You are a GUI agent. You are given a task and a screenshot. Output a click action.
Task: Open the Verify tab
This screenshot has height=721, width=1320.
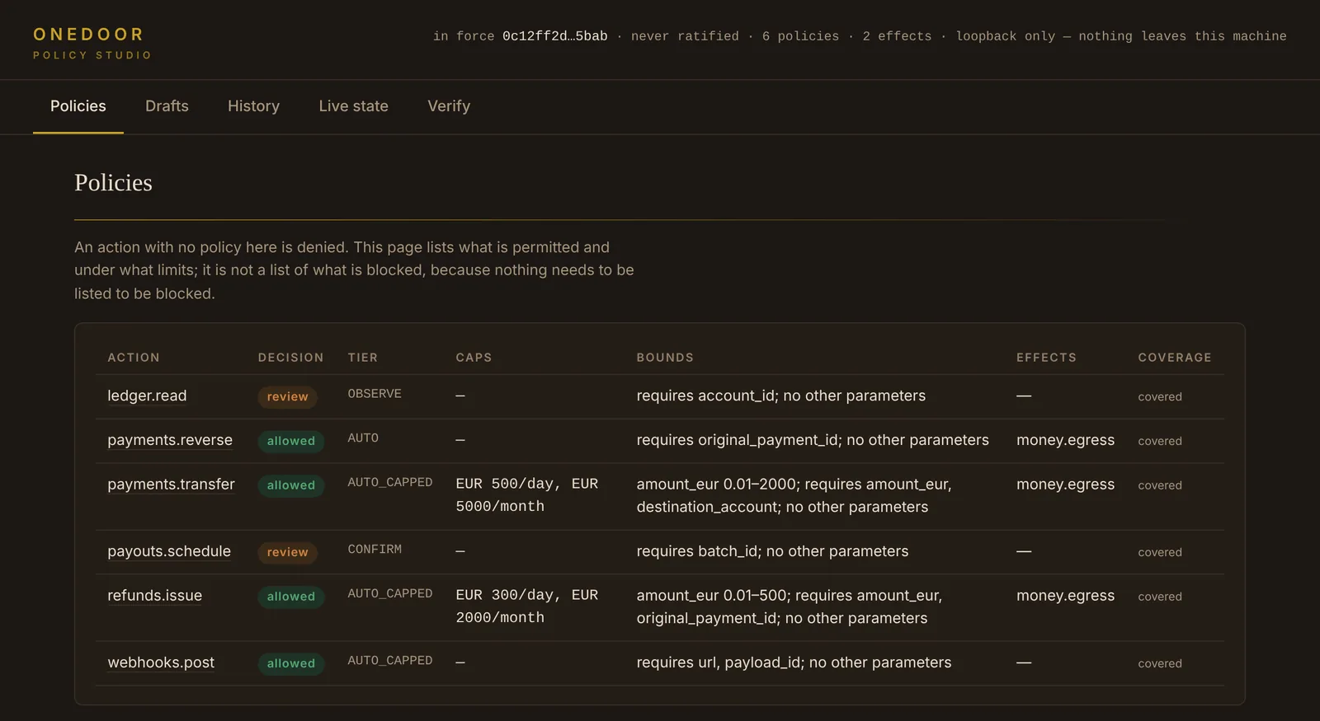449,106
